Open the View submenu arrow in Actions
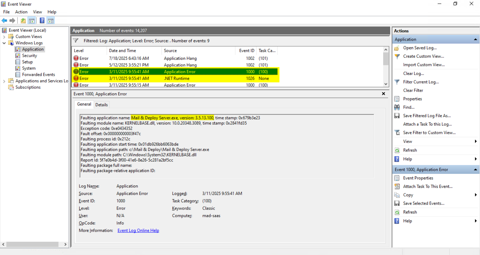Screen dimensions: 480x255 476,141
